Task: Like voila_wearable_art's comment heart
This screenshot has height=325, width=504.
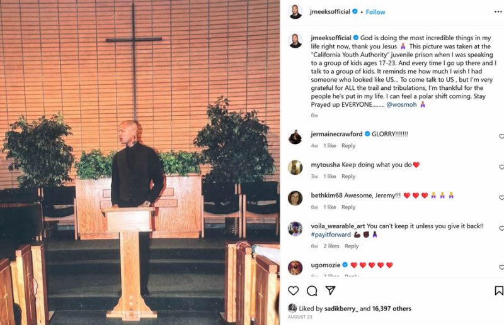Action: coord(501,228)
